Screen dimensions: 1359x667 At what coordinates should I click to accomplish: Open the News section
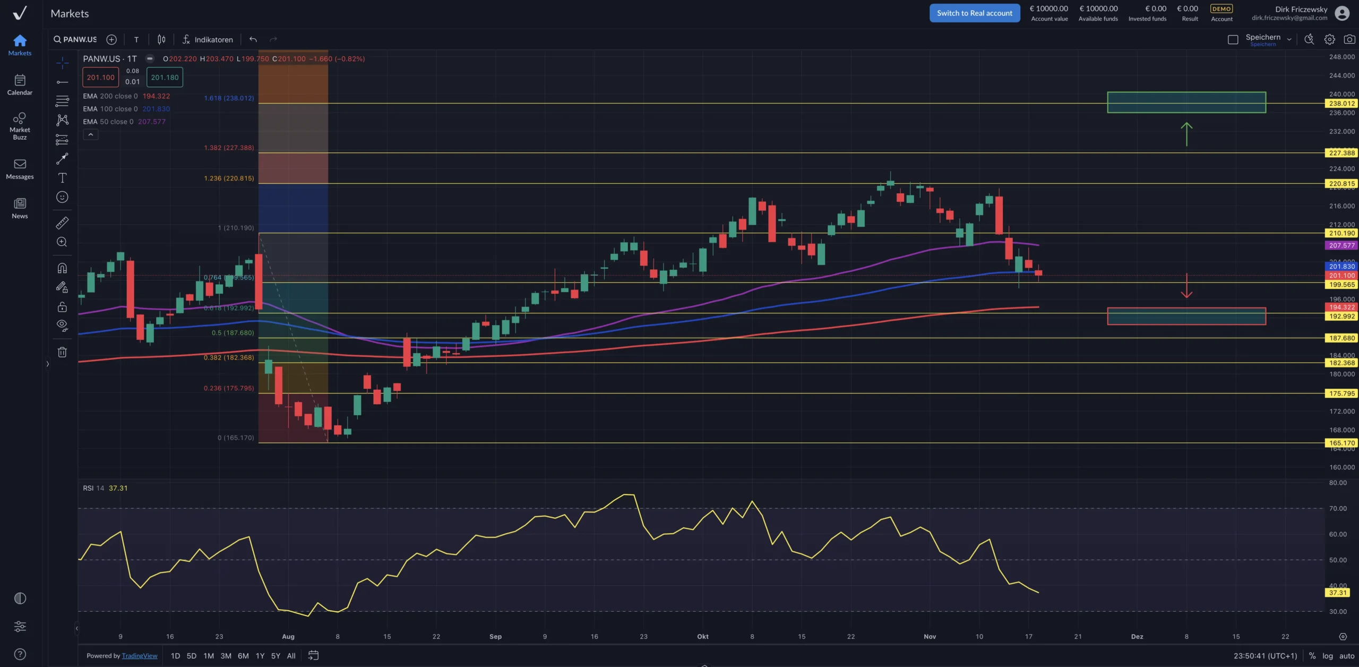(x=20, y=208)
